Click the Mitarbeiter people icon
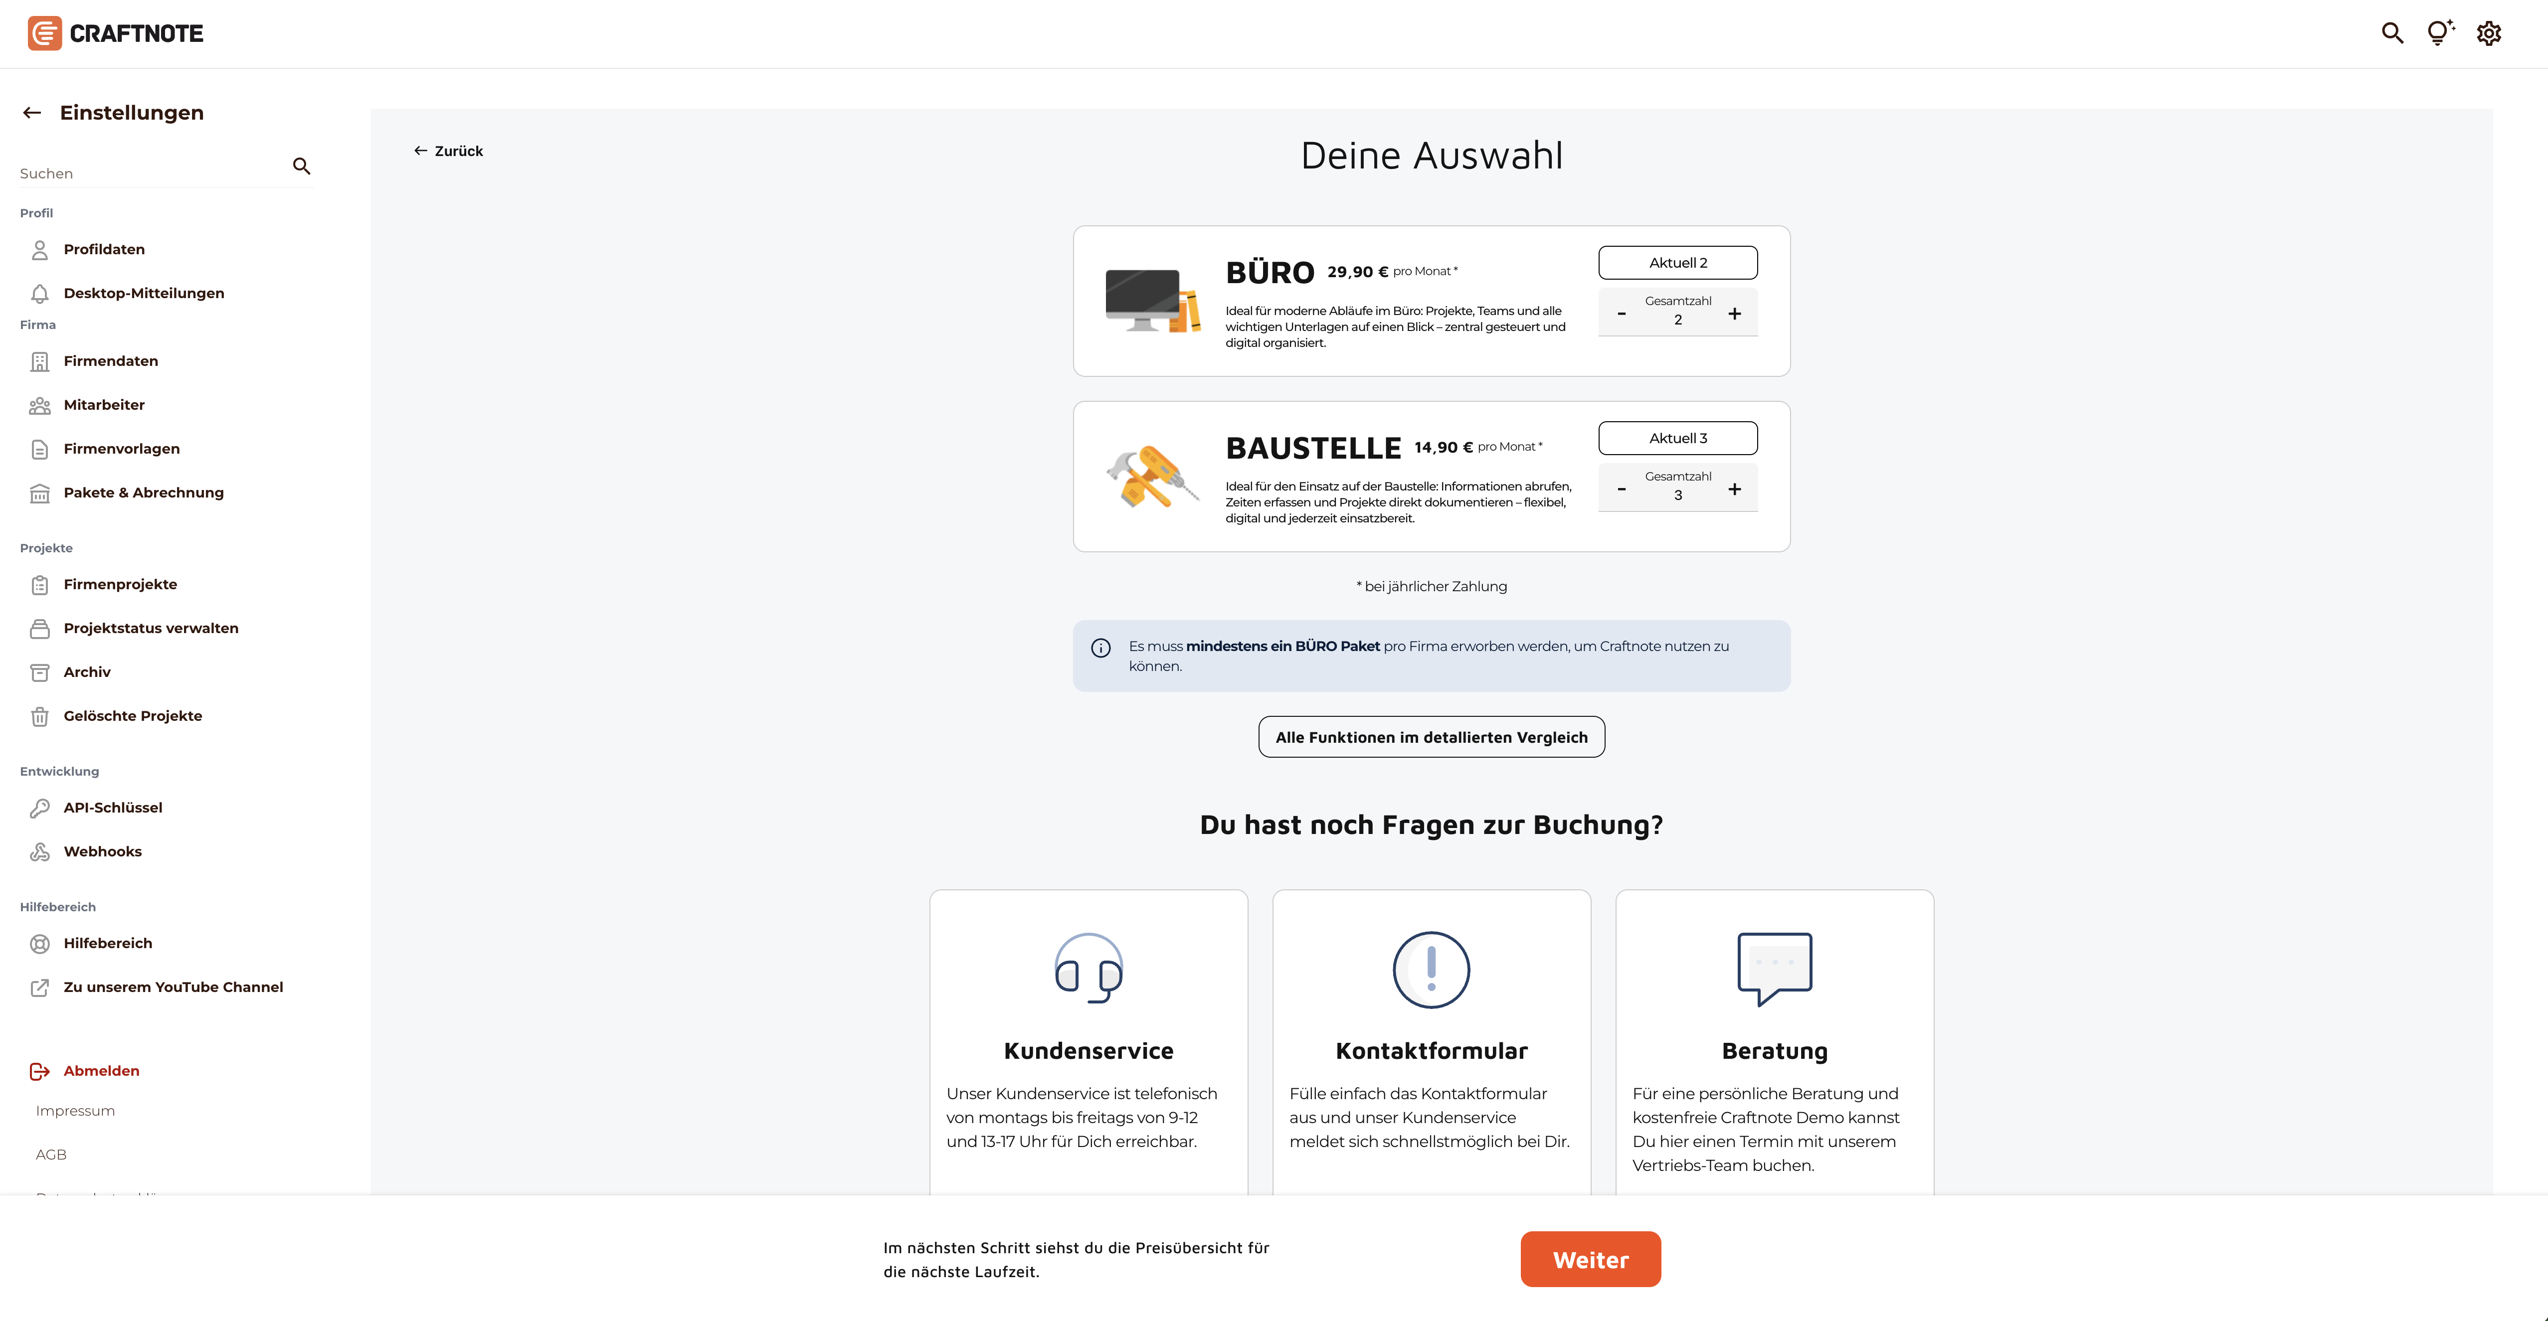Screen dimensions: 2548x1321 (39, 405)
